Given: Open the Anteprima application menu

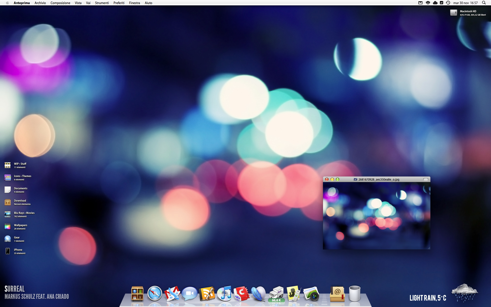Looking at the screenshot, I should coord(22,3).
